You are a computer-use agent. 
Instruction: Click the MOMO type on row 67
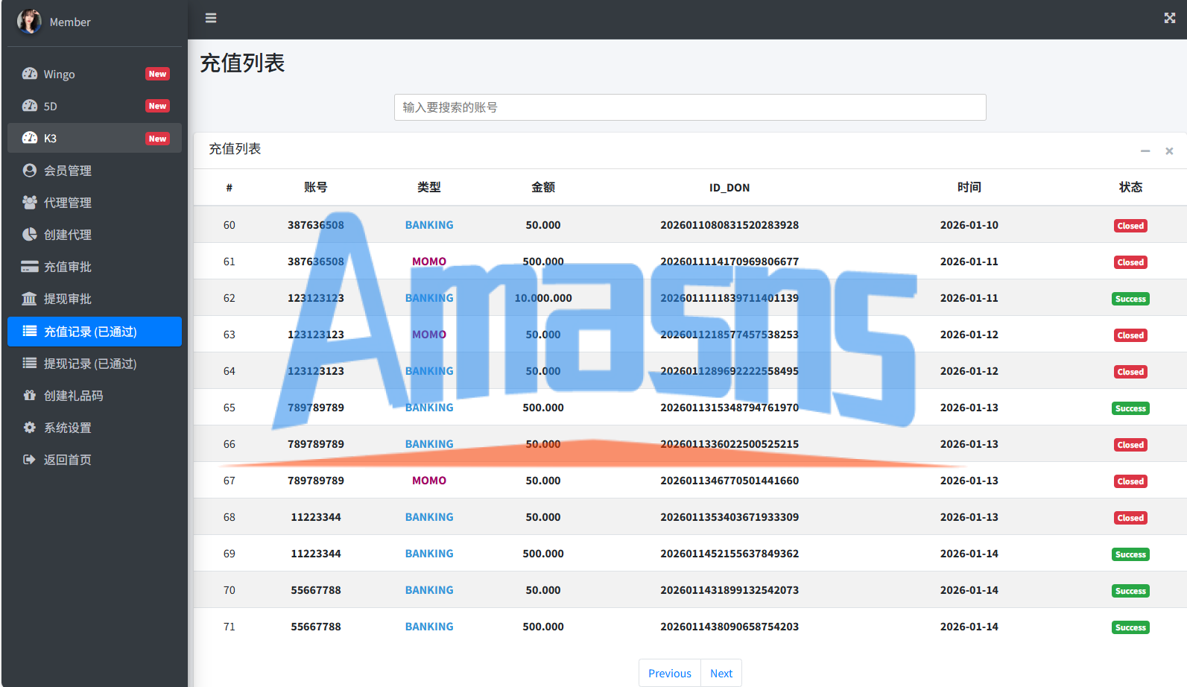point(429,481)
